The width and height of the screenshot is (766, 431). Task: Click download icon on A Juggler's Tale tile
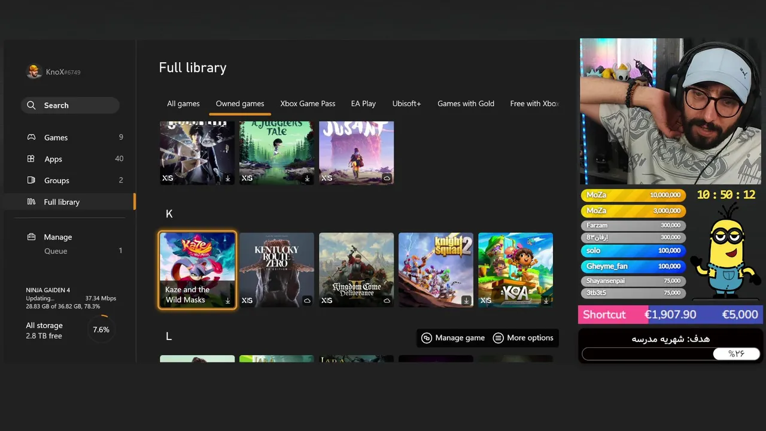pos(307,178)
